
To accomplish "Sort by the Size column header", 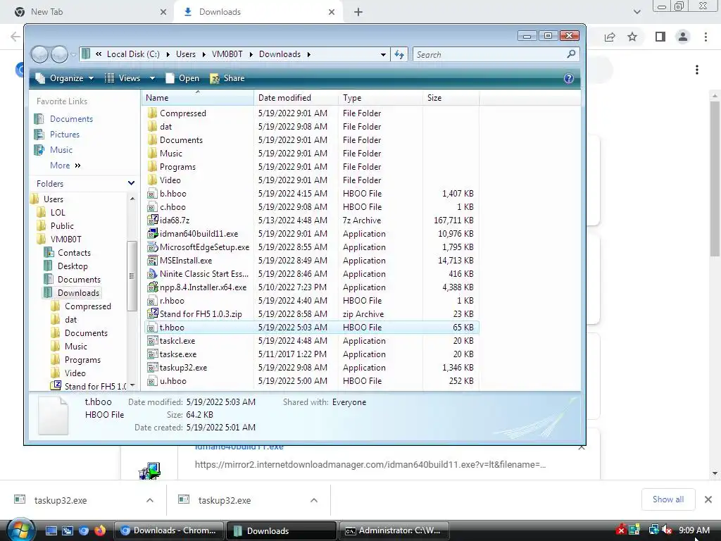I will [451, 97].
